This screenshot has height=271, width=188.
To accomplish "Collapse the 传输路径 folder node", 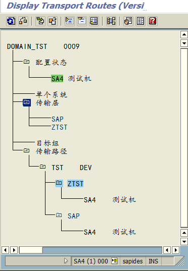I will pos(26,150).
